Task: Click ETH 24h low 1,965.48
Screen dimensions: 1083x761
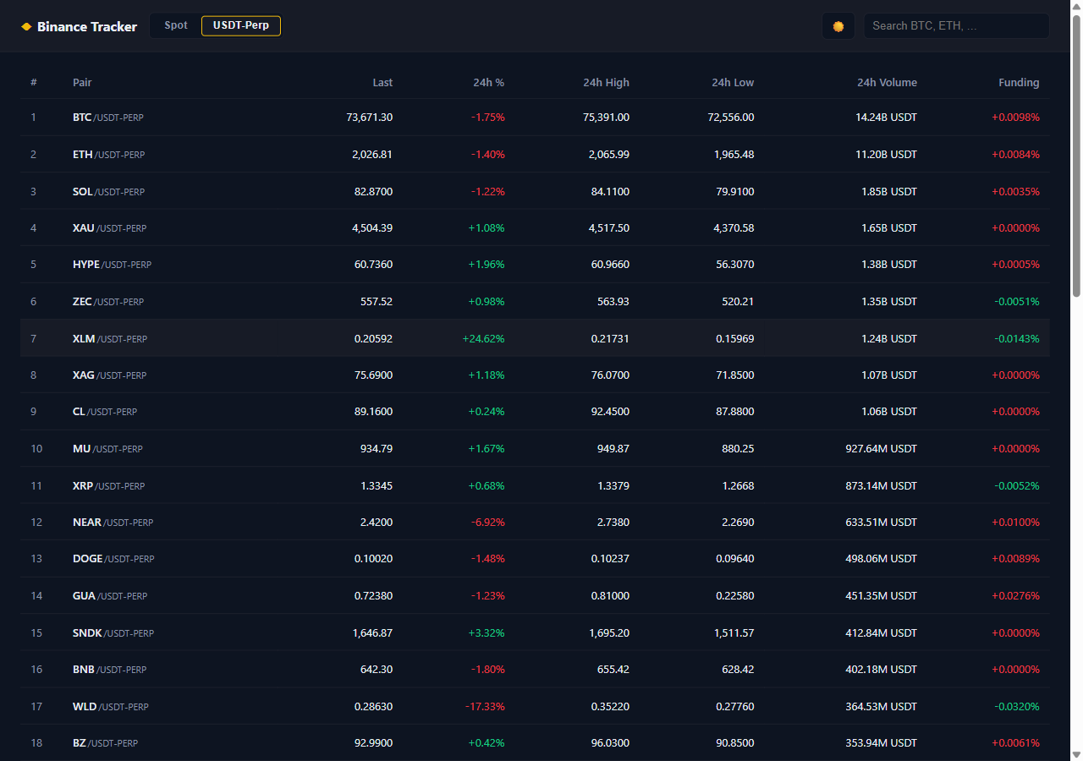Action: point(734,155)
